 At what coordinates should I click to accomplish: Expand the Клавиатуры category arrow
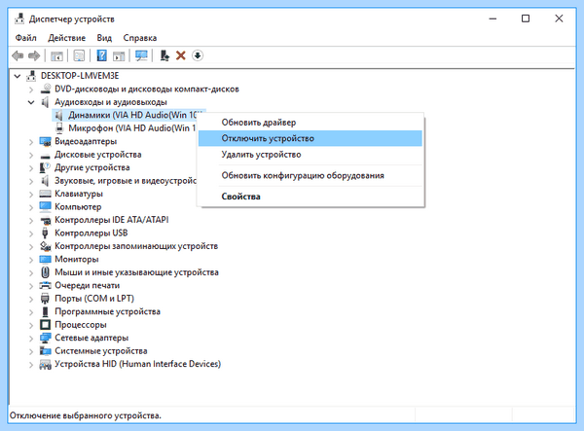point(31,194)
